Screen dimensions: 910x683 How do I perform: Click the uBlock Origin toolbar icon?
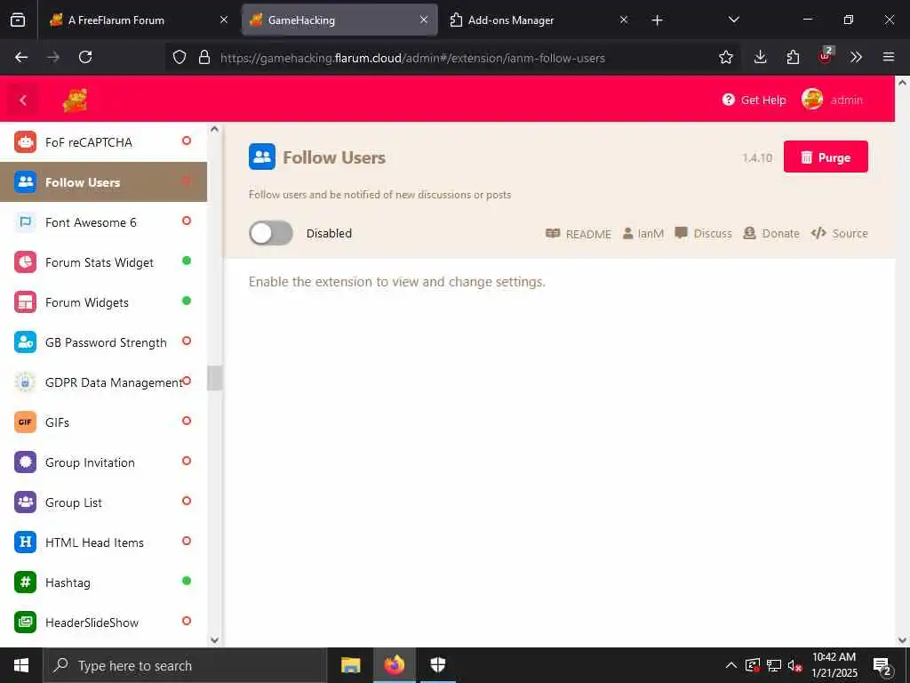tap(826, 56)
